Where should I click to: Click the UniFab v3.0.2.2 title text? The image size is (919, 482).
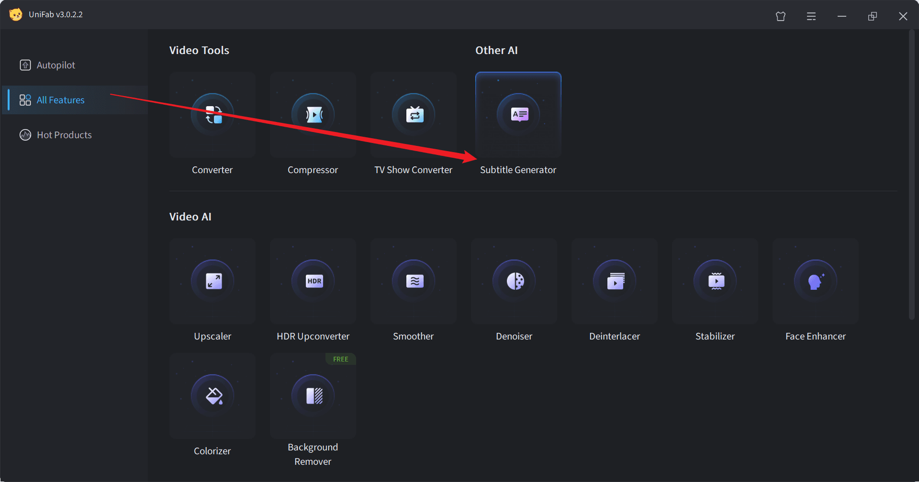coord(56,14)
